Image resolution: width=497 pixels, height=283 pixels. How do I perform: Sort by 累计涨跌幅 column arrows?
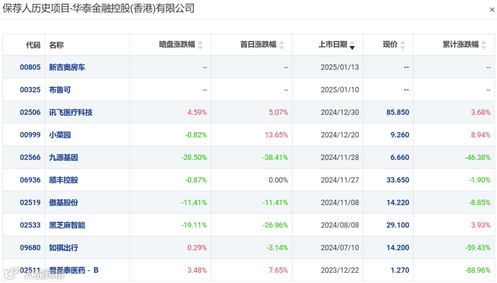[x=484, y=45]
